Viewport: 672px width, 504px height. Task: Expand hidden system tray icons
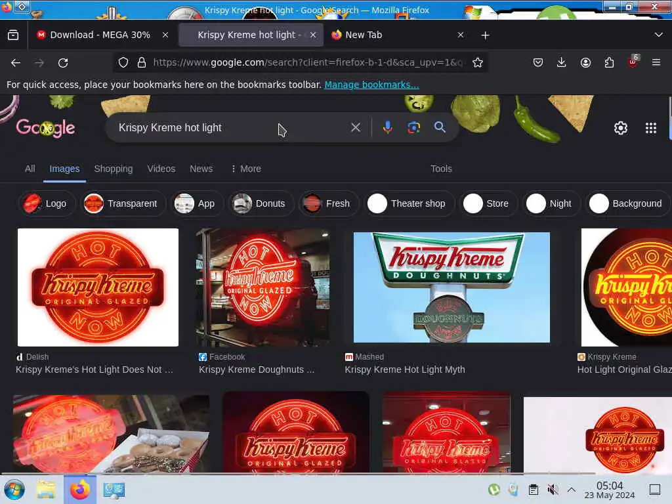point(572,490)
